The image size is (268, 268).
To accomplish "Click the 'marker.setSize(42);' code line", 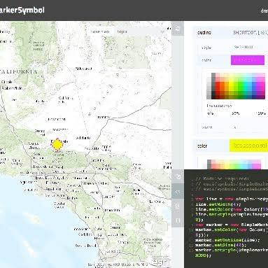I will pos(220,245).
